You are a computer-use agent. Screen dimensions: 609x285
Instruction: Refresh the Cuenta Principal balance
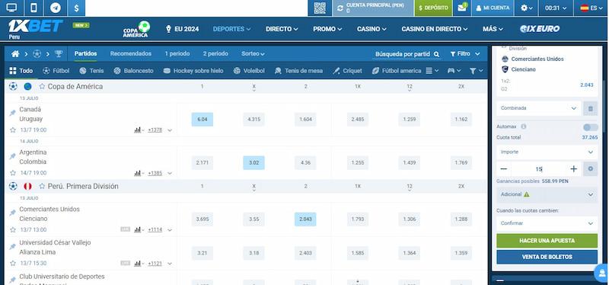(x=340, y=8)
